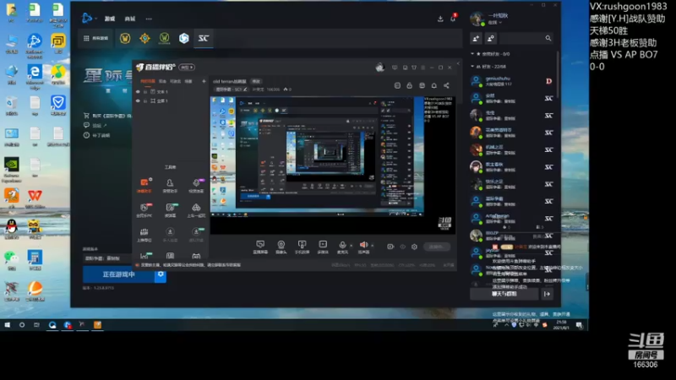The image size is (676, 380).
Task: Open the Battle.net logo dropdown menu
Action: [89, 18]
